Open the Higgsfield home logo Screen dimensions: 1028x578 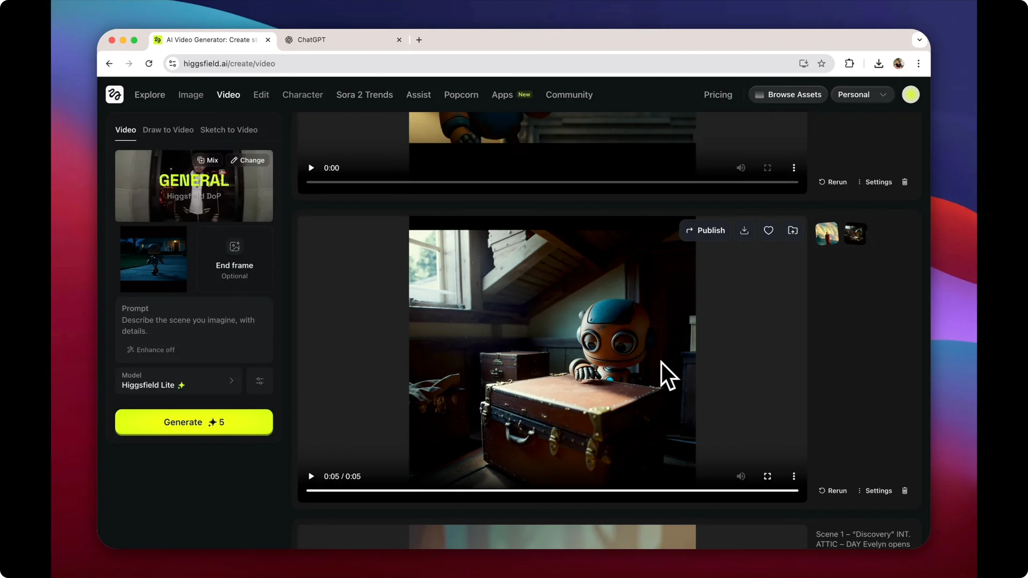(114, 94)
